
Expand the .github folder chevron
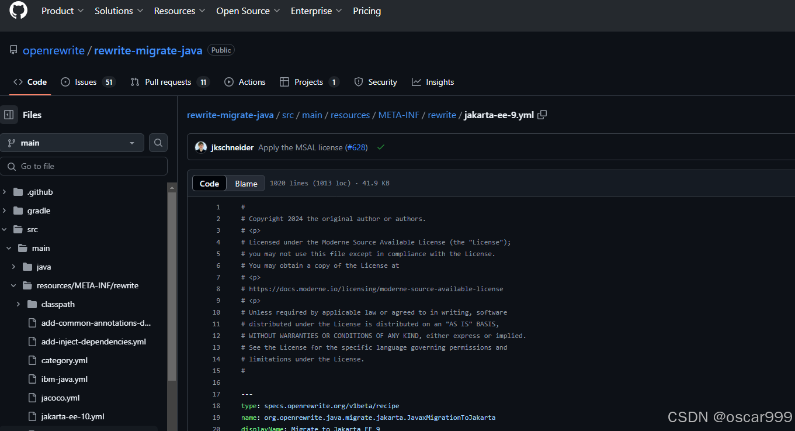(x=5, y=192)
